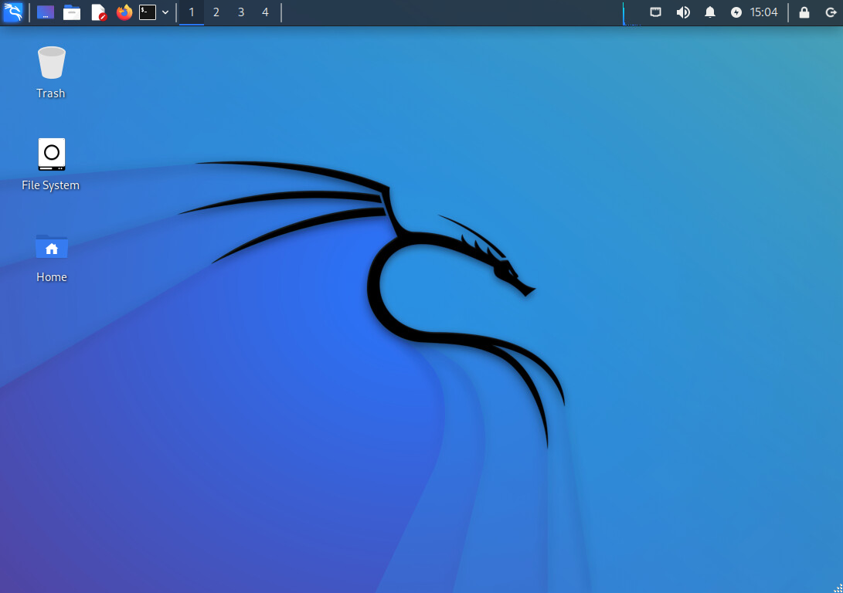Select the Trash desktop icon

pyautogui.click(x=52, y=63)
